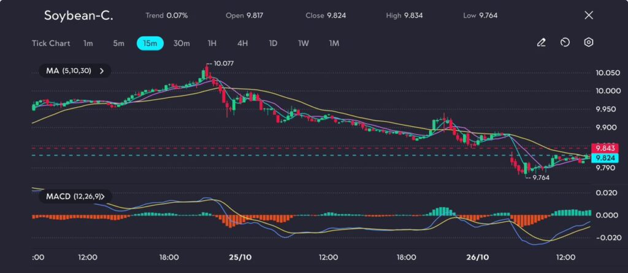
Task: Select the 1D daily timeframe
Action: click(x=273, y=43)
